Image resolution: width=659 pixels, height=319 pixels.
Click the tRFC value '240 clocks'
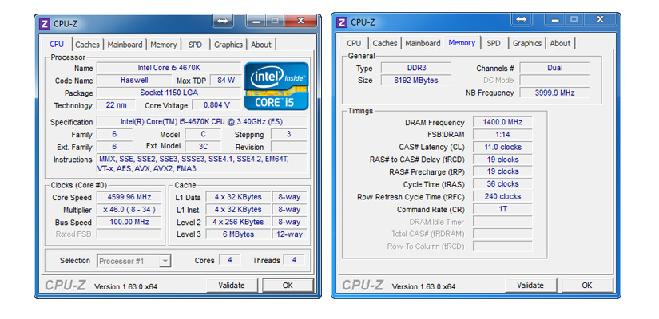click(502, 196)
